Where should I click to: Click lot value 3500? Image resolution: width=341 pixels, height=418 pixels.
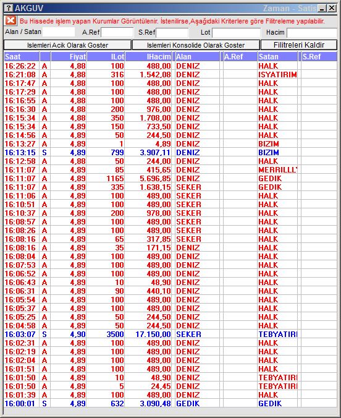coord(115,335)
